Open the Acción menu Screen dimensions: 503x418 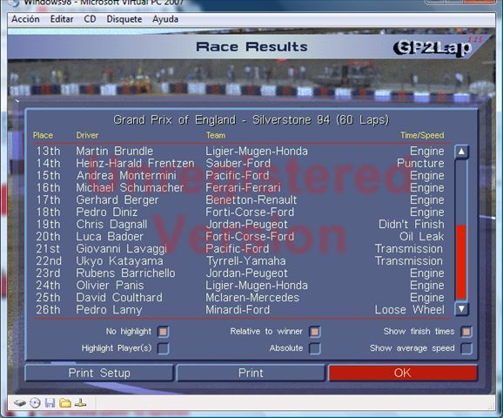(25, 19)
